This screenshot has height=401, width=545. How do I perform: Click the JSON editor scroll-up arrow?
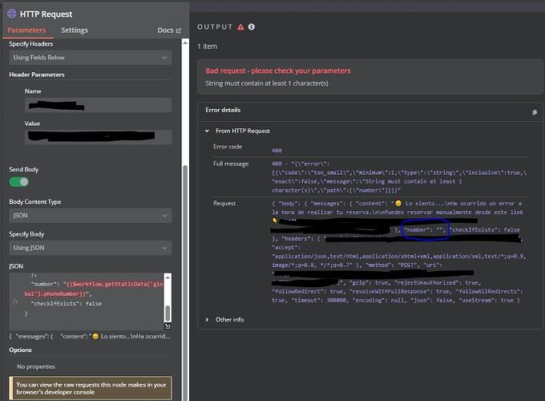point(168,277)
